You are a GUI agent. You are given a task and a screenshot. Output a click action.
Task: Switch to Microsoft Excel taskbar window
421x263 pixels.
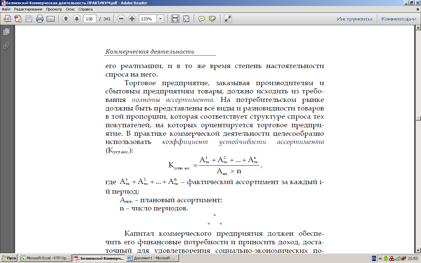tap(45, 258)
